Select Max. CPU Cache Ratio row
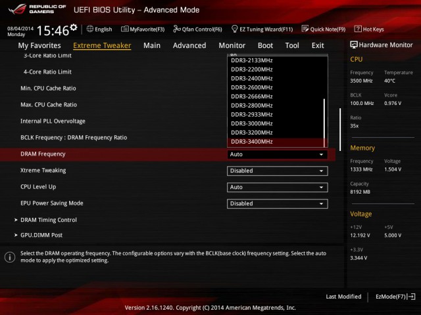Viewport: 421px width, 315px height. (x=49, y=105)
